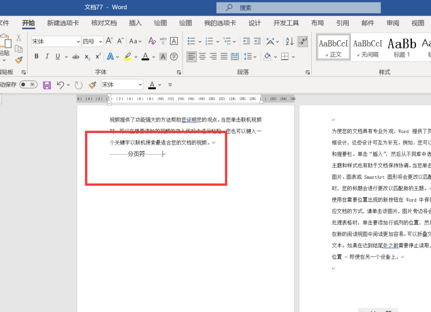Switch to the 设计 tab
Screen dimensions: 431x312
(x=255, y=23)
